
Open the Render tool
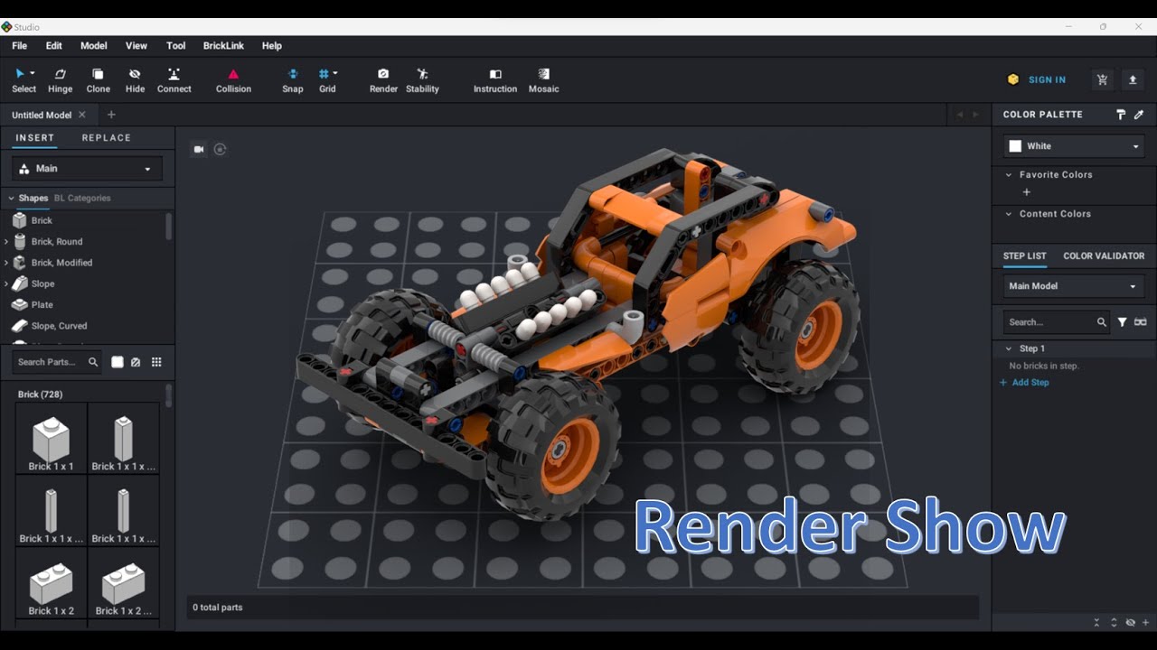[383, 80]
